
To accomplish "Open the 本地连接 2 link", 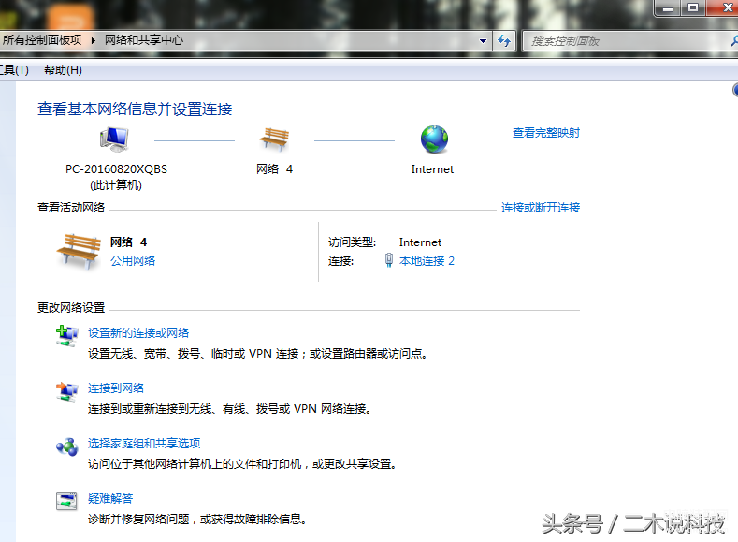I will coord(427,261).
